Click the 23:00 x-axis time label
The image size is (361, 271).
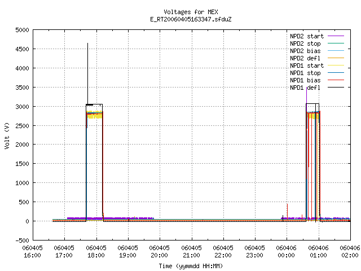click(254, 255)
